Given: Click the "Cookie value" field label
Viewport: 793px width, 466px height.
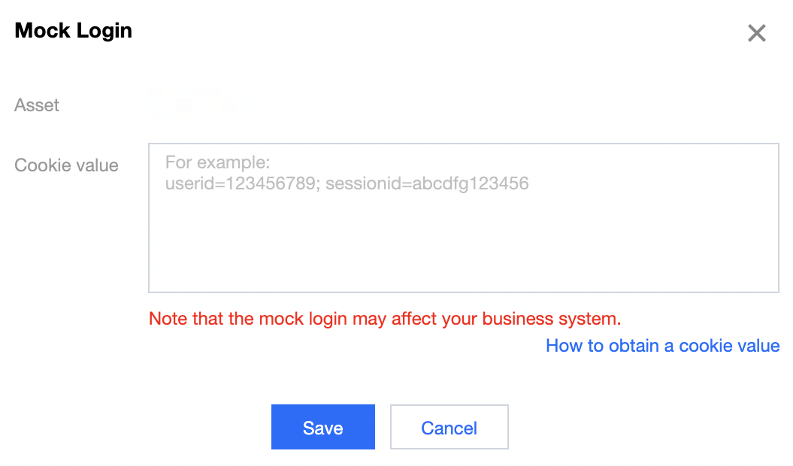Looking at the screenshot, I should pos(67,165).
